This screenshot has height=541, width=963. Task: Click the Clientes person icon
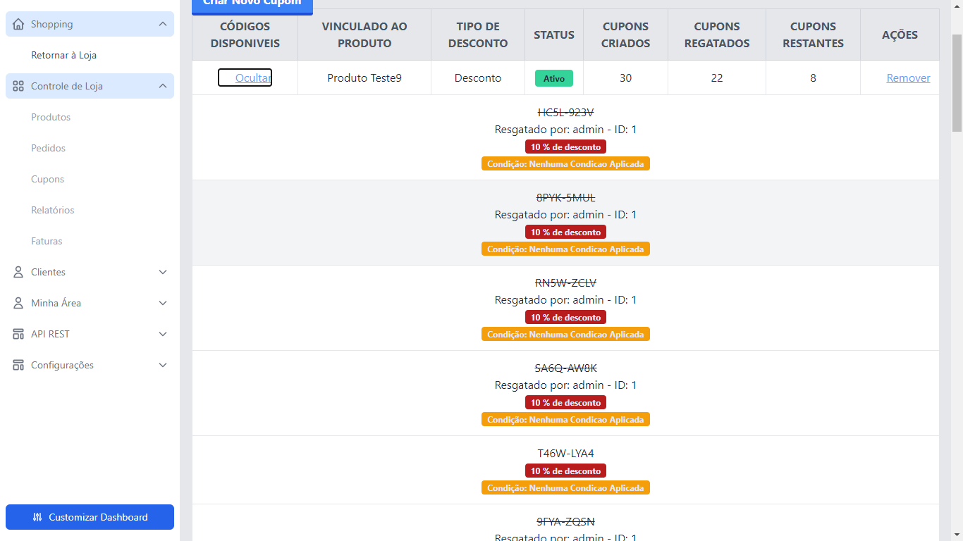pos(18,272)
